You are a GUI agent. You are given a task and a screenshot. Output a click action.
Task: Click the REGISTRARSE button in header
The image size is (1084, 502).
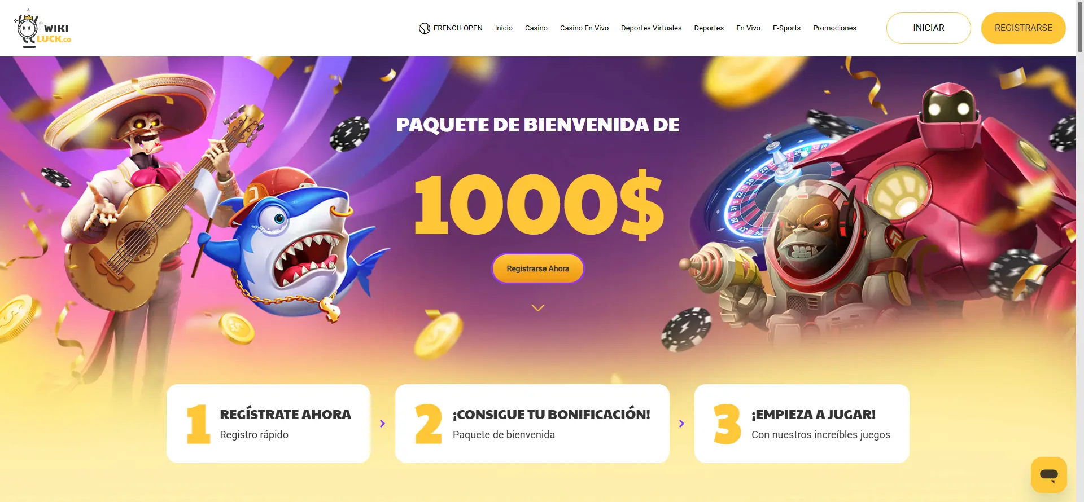point(1023,28)
